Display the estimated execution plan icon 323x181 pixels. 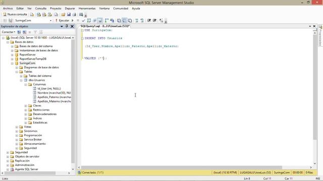(89, 21)
